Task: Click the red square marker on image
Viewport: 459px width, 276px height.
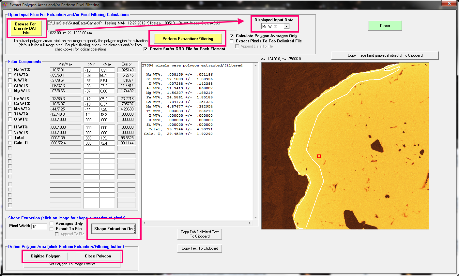Action: 319,156
